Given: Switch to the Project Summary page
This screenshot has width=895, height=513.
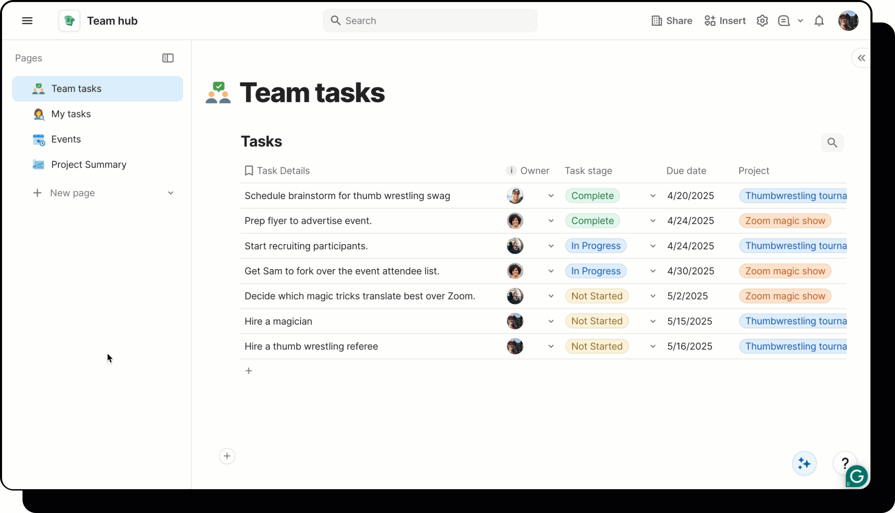Looking at the screenshot, I should tap(89, 165).
